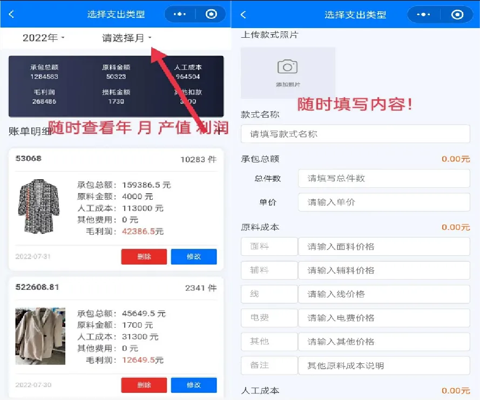Tap the capsule close icon on the left screen
This screenshot has height=400, width=480.
click(x=211, y=14)
